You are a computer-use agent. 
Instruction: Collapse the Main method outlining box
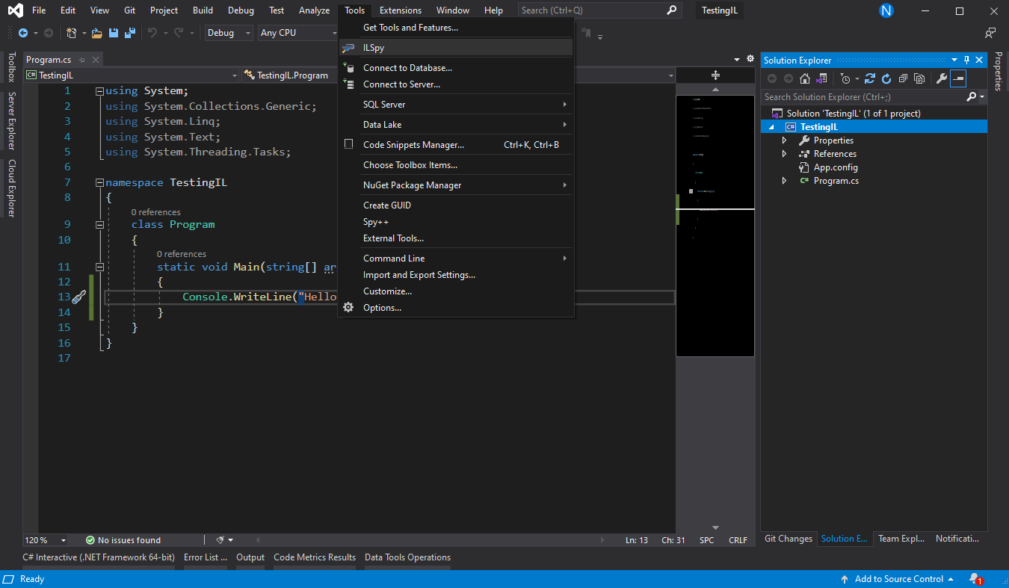click(100, 267)
